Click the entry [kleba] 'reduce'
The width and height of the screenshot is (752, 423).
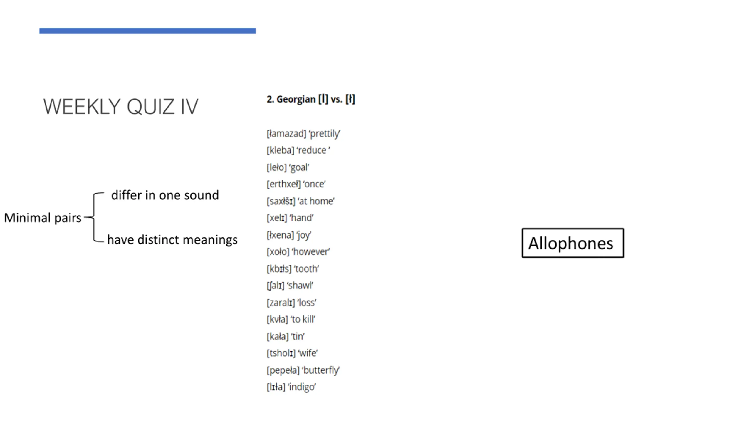[x=298, y=150]
